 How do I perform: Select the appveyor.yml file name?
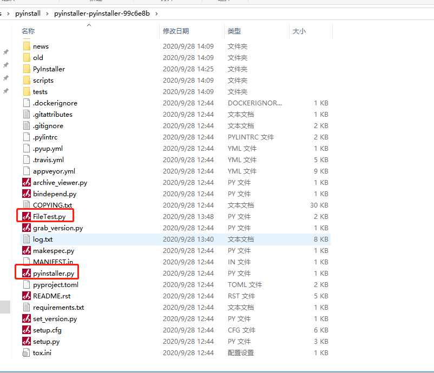click(x=54, y=171)
